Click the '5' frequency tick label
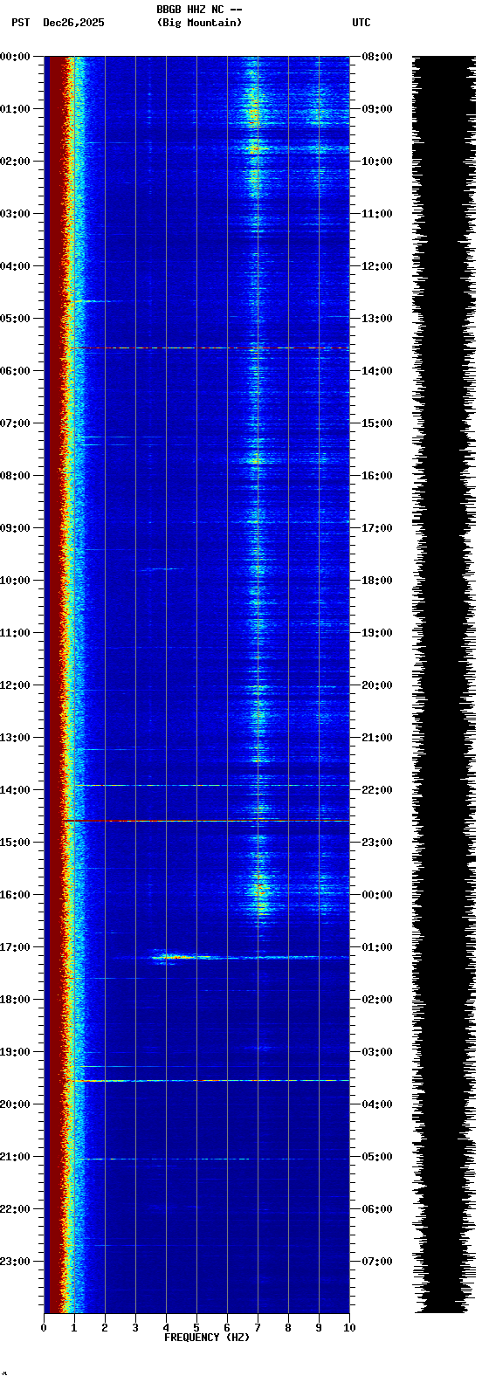Screen dimensions: 482x1383 point(196,1328)
